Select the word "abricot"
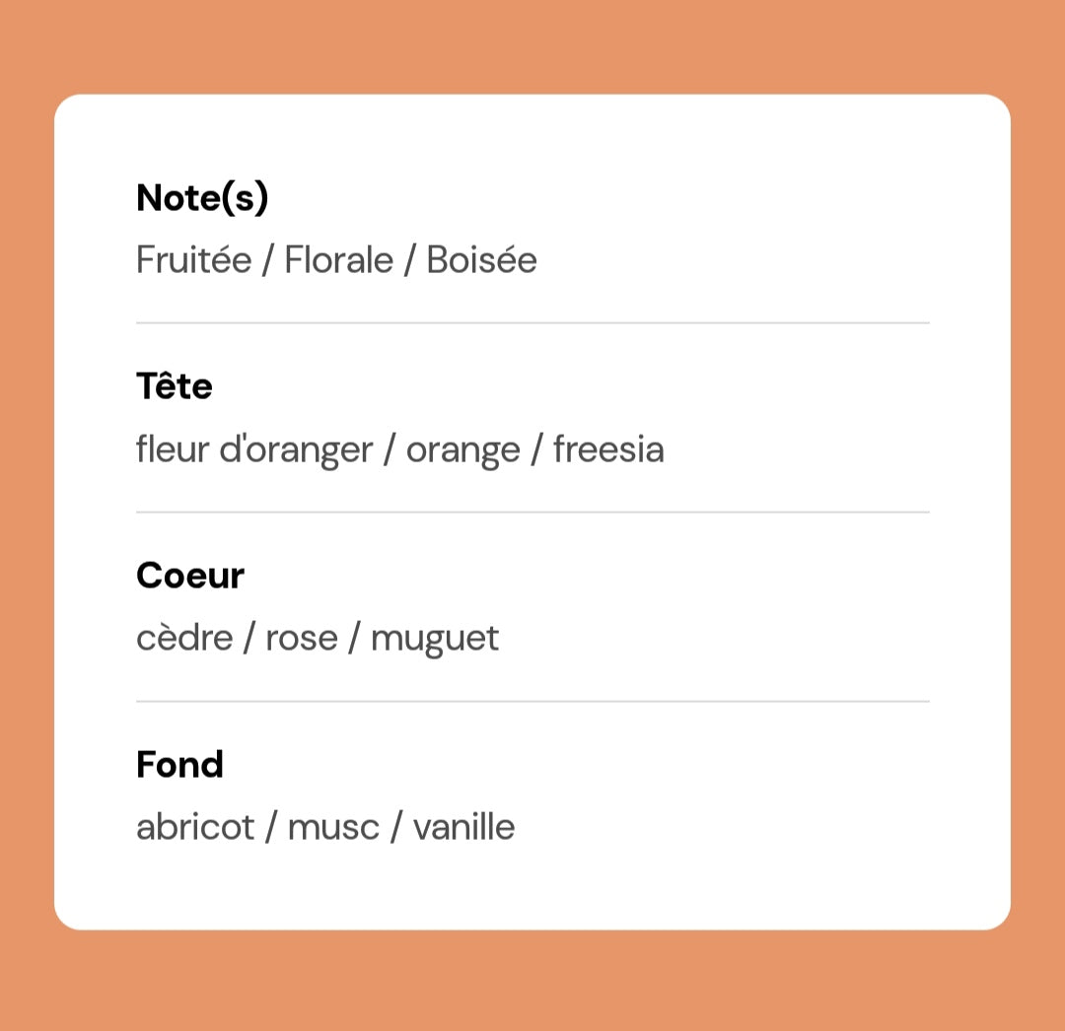 click(x=195, y=827)
